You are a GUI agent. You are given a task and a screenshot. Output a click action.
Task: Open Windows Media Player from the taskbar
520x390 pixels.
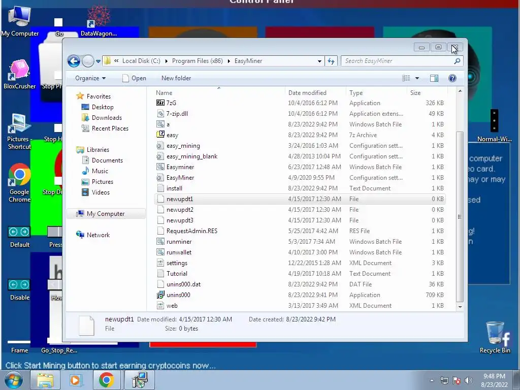pos(75,380)
